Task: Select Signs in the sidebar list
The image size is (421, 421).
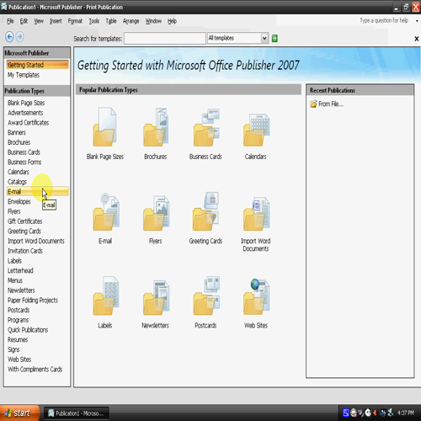Action: click(x=13, y=349)
